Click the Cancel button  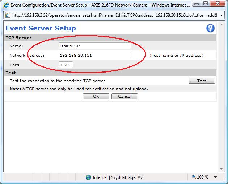124,97
